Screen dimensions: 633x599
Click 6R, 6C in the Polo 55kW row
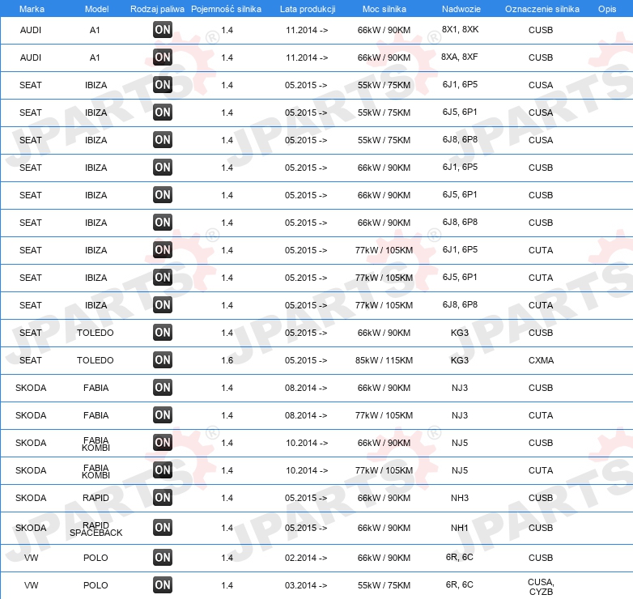[x=460, y=584]
